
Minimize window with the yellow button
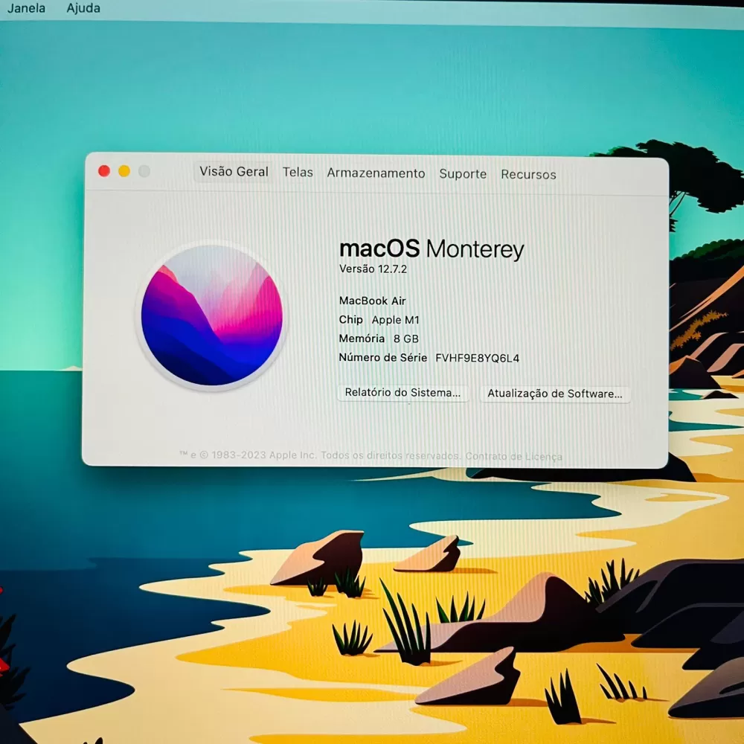point(124,171)
